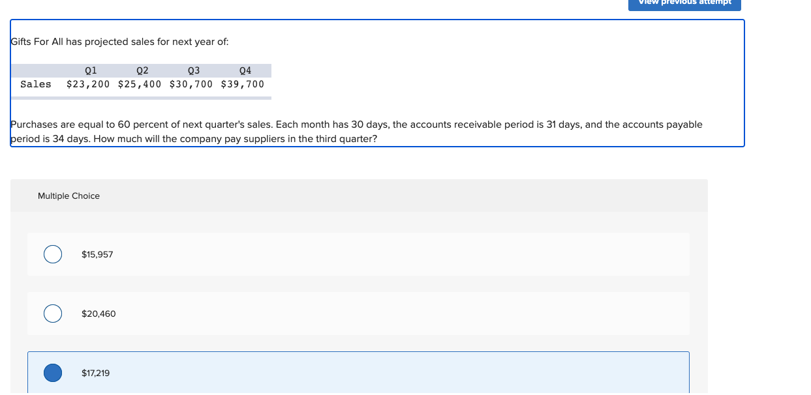Select the $39,700 sales value
Screen dimensions: 811x395
(x=243, y=83)
